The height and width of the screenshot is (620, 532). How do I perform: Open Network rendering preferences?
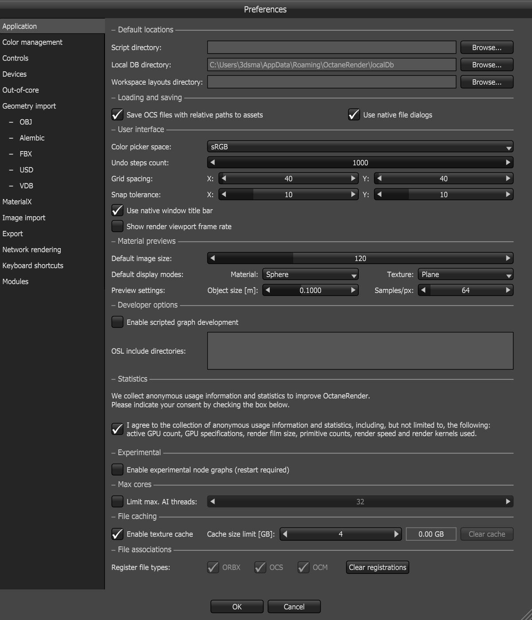click(x=52, y=250)
